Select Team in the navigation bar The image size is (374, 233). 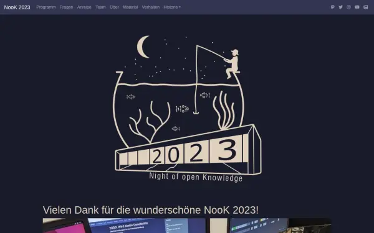coord(100,7)
